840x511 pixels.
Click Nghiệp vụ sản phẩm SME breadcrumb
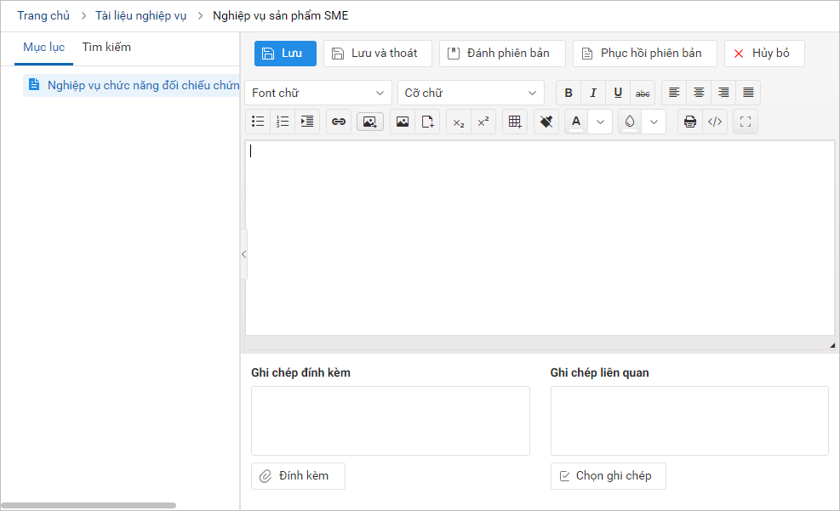pos(281,15)
